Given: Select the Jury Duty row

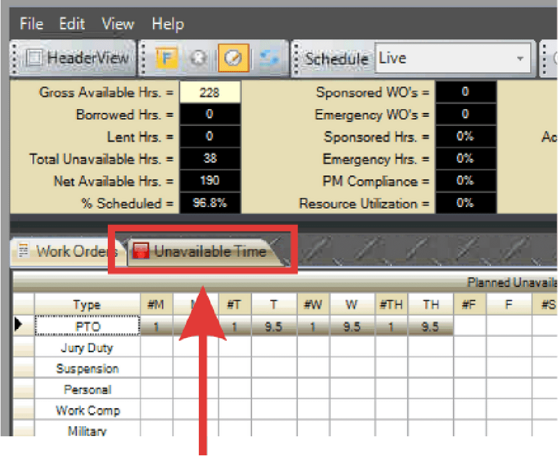Looking at the screenshot, I should coord(87,348).
